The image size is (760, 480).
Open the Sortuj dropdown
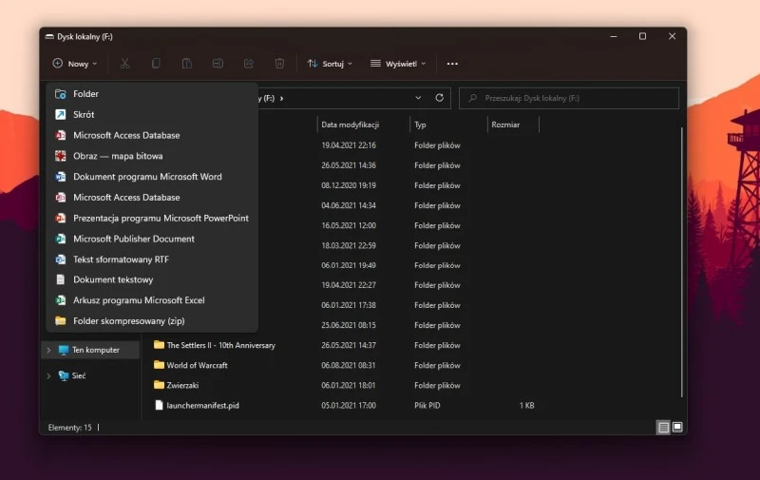coord(330,64)
